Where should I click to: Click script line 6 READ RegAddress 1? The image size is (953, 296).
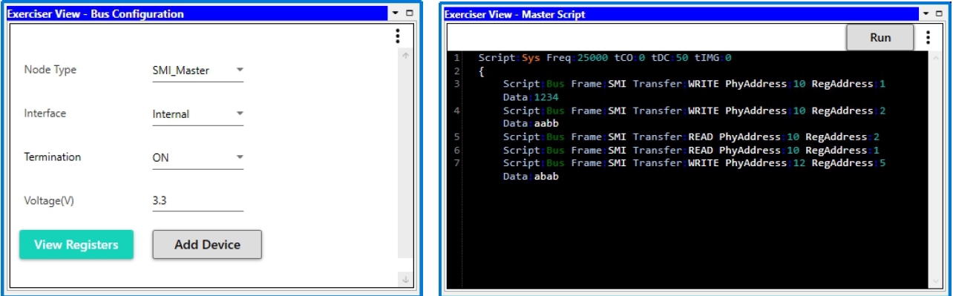[x=691, y=151]
